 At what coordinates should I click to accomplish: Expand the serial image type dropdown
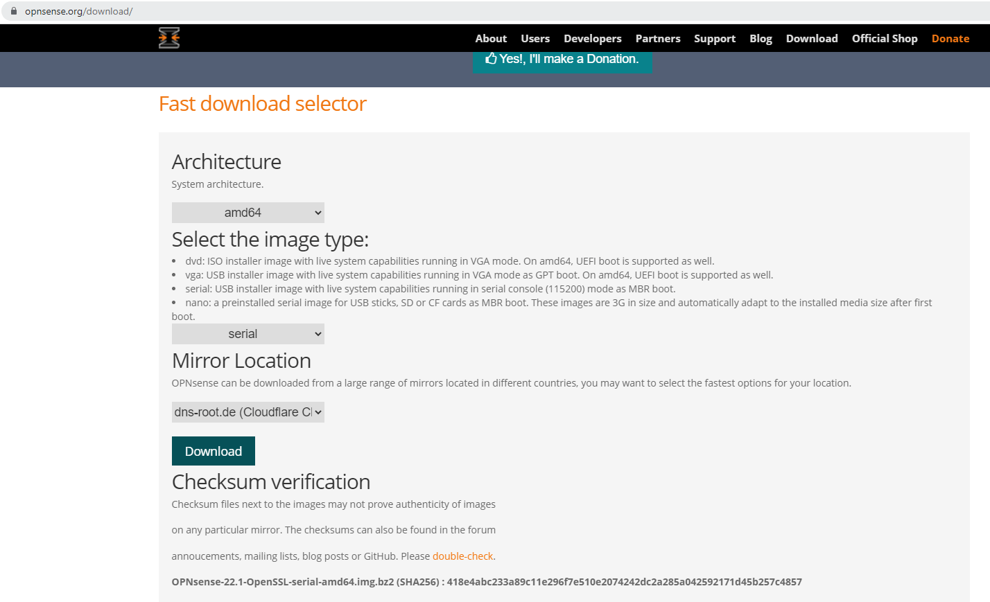(x=248, y=334)
